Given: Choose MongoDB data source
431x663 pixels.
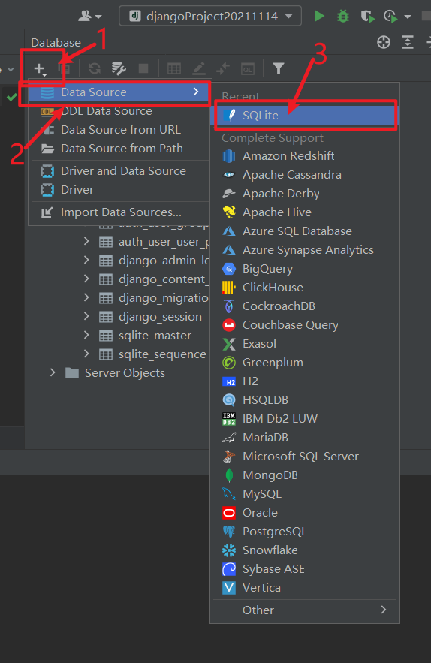Looking at the screenshot, I should [305, 475].
